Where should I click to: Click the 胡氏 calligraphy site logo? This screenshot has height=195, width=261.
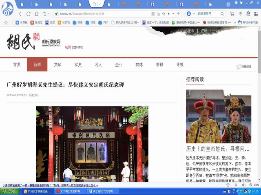[x=23, y=41]
